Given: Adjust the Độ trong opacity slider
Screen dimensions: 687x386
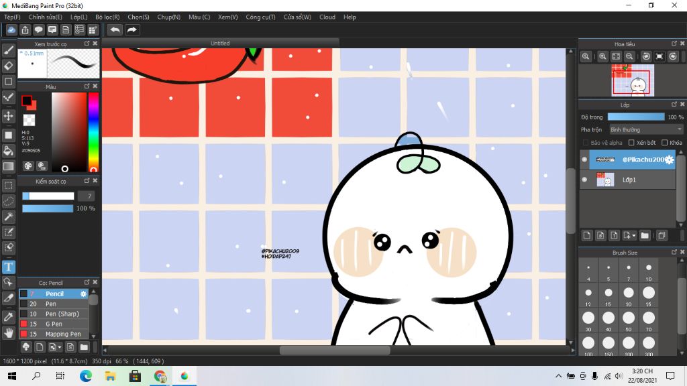Looking at the screenshot, I should coord(636,117).
